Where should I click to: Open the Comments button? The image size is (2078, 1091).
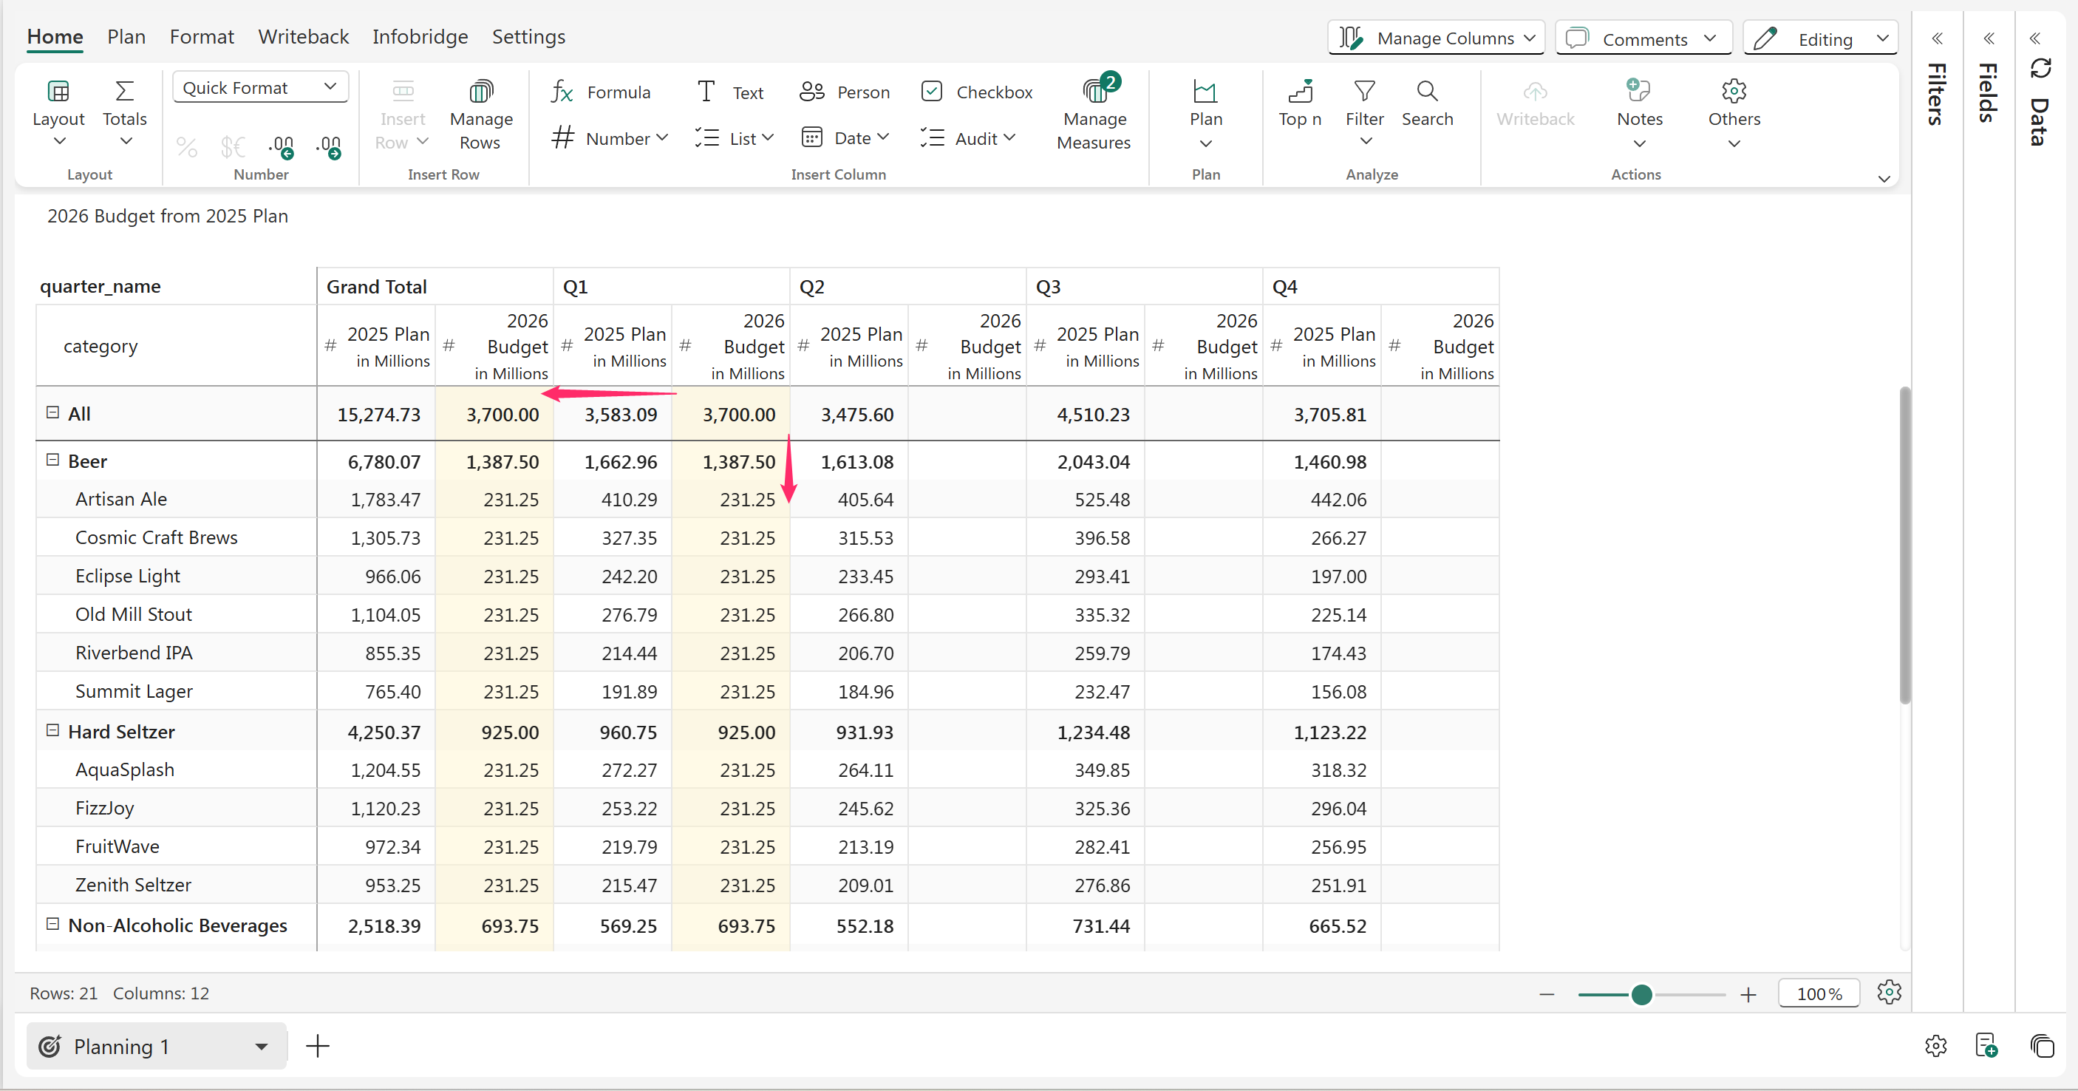1643,38
